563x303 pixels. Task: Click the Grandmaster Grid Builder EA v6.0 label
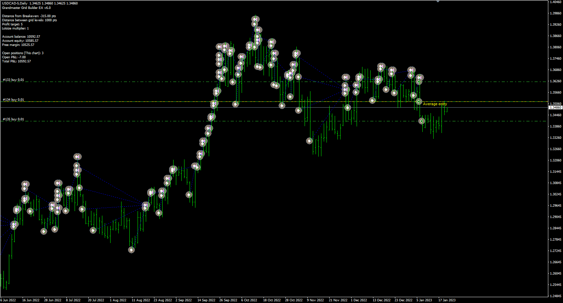coord(26,8)
